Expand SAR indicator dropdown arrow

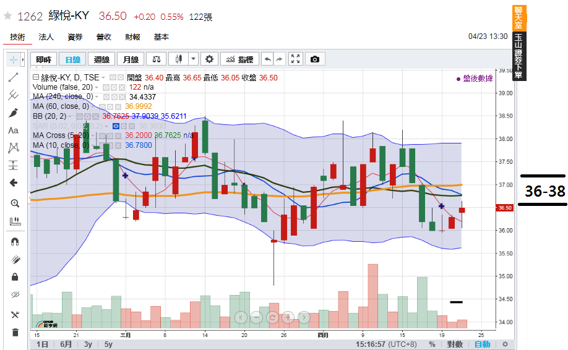106,126
